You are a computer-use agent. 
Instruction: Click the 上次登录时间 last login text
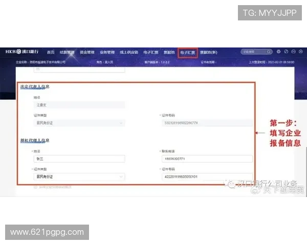pyautogui.click(x=271, y=62)
